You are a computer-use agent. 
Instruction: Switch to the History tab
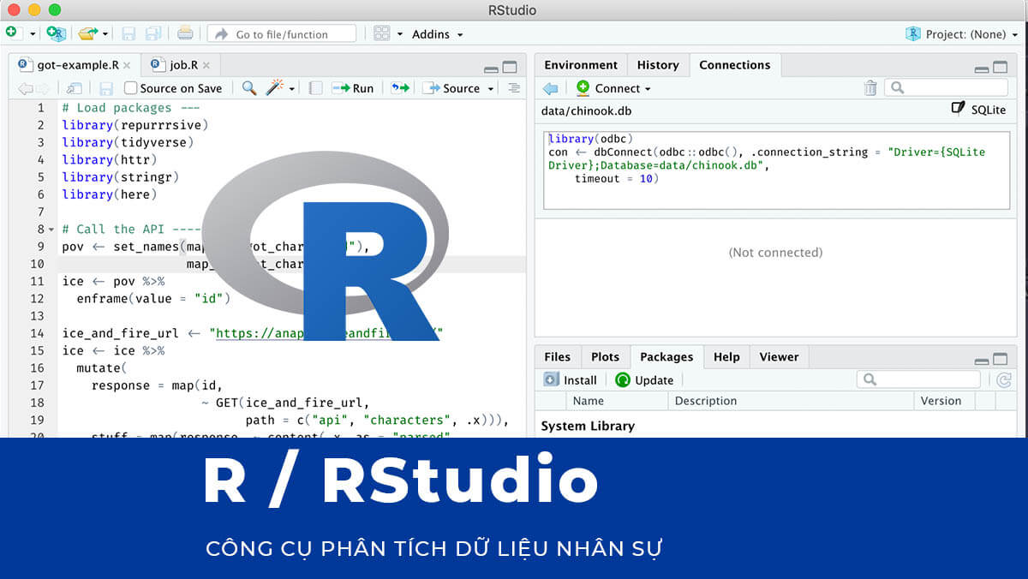point(658,64)
